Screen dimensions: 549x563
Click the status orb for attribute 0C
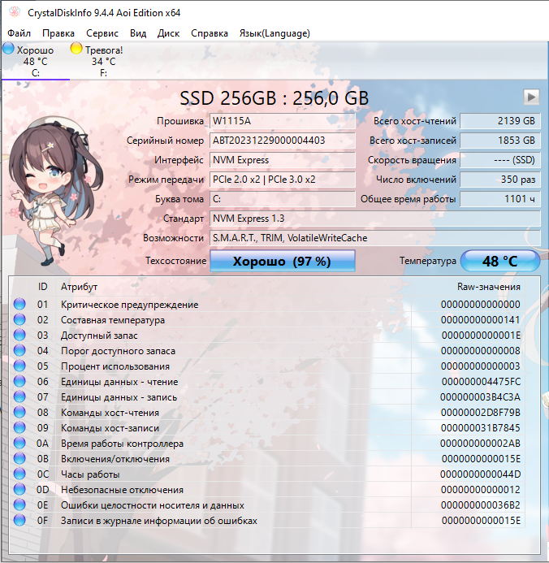click(19, 474)
